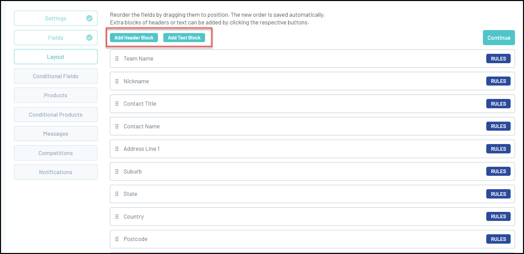Viewport: 524px width, 254px height.
Task: Click the drag handle beside Contact Title
Action: [x=117, y=104]
